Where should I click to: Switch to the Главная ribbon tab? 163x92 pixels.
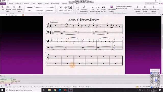[10, 4]
